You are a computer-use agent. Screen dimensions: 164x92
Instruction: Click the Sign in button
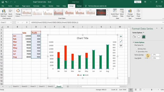point(138,2)
